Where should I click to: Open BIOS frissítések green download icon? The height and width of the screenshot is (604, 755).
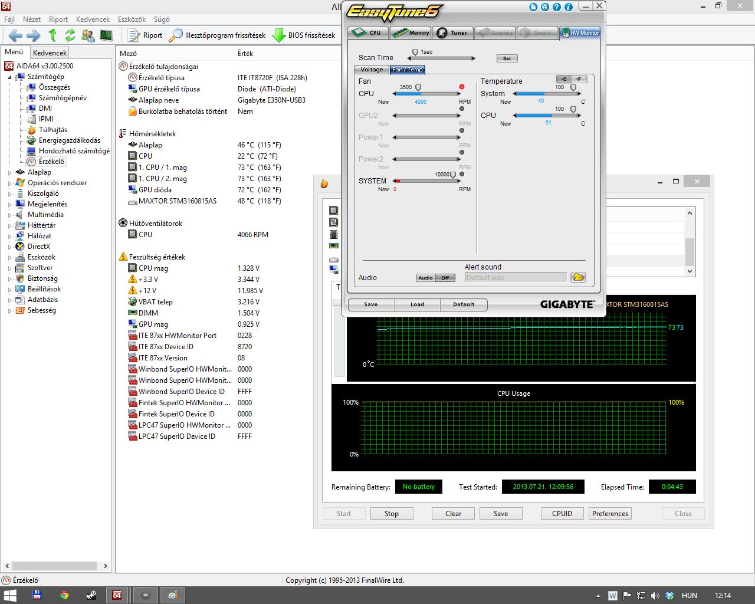click(x=278, y=35)
